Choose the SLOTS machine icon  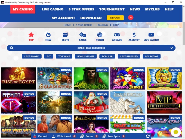[x=65, y=35]
